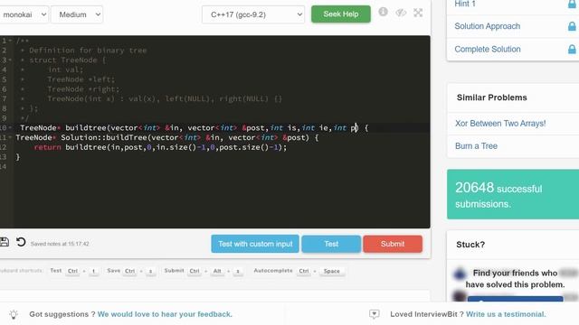Click the lock icon next to Hint 1

[572, 5]
